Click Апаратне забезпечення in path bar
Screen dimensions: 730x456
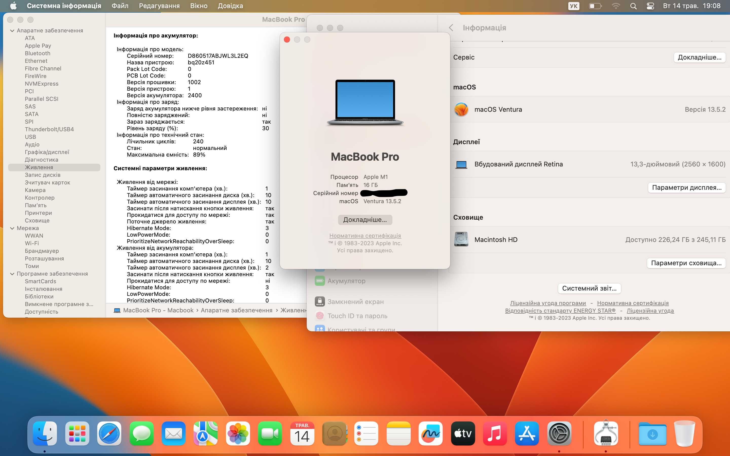(236, 310)
